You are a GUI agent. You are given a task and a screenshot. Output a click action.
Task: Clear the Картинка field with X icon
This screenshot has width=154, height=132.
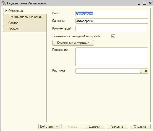(146, 71)
